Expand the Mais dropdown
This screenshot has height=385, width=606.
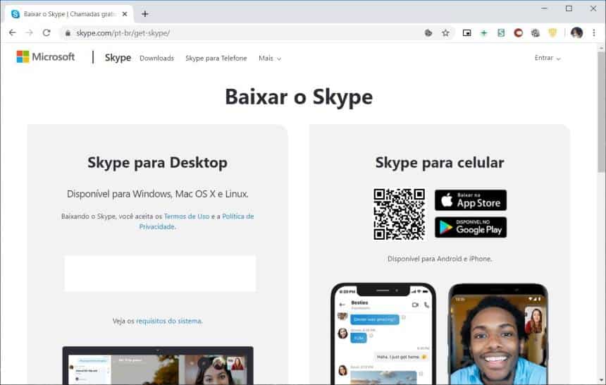[x=270, y=58]
